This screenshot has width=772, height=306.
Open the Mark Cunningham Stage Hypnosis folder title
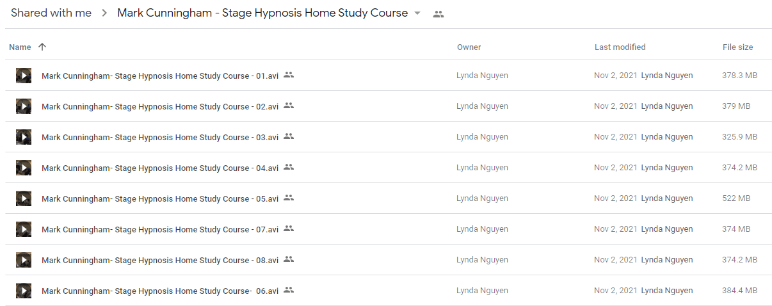262,13
